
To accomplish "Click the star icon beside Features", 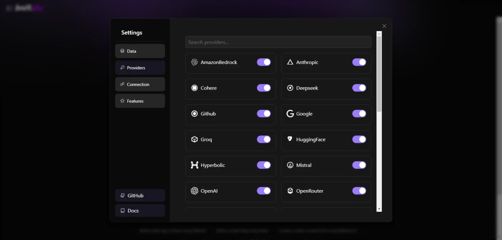I will pos(122,101).
